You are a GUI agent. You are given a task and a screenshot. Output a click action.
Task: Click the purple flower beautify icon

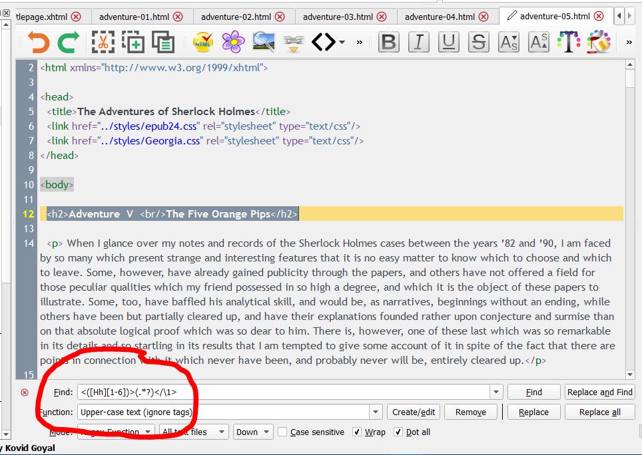[x=233, y=42]
